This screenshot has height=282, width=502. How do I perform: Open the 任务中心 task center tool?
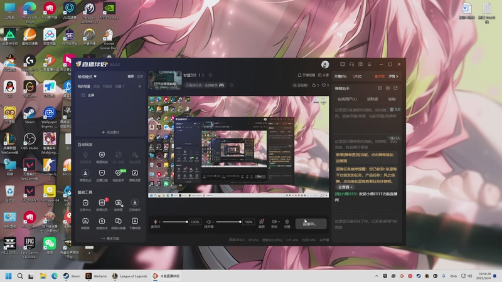pyautogui.click(x=85, y=205)
